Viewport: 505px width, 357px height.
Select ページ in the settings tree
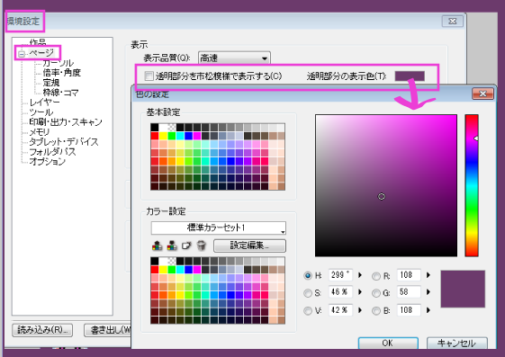tap(41, 52)
